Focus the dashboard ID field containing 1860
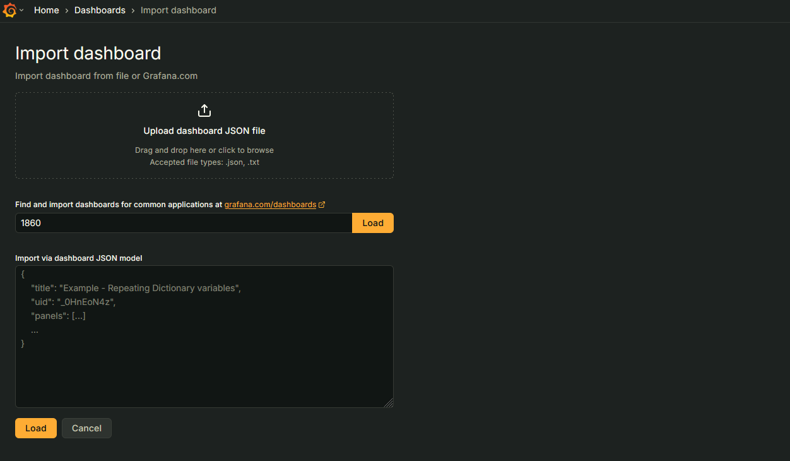 click(x=183, y=223)
